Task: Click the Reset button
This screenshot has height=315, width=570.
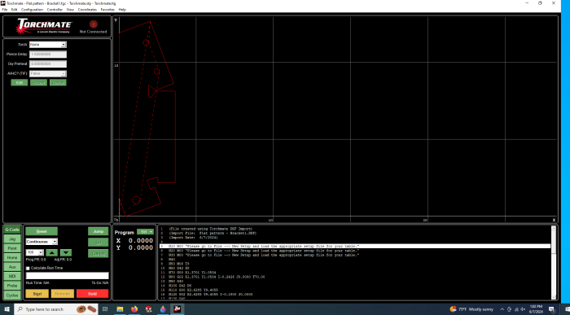Action: (x=42, y=231)
